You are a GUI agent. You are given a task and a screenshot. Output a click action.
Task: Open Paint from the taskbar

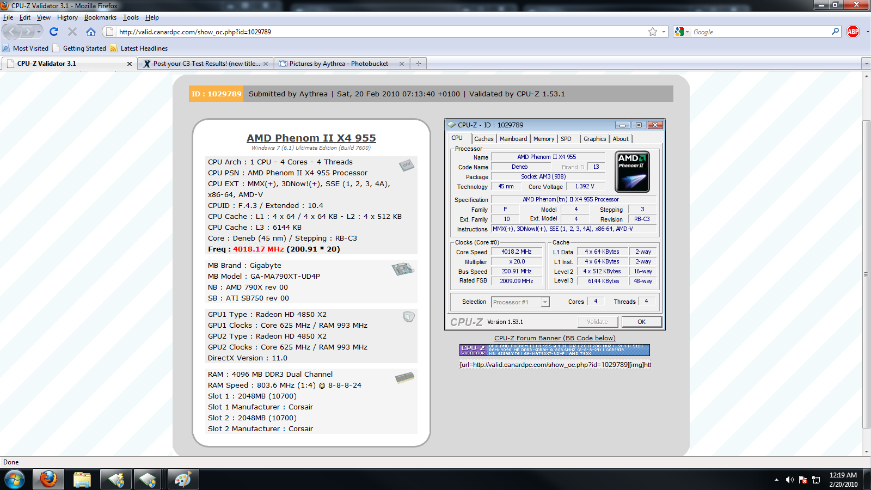click(x=182, y=480)
